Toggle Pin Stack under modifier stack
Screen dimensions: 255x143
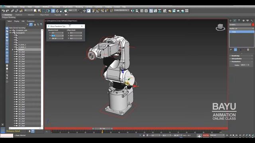(231, 50)
